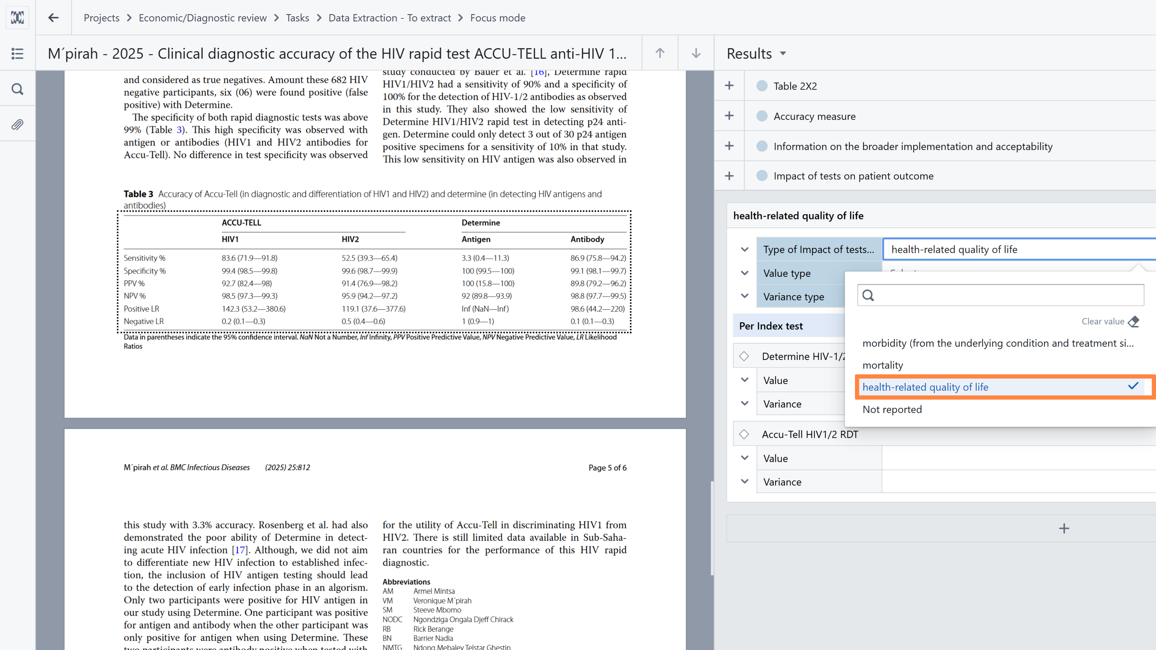Expand the chevron beside Type of Impact of tests
Screen dimensions: 1156x650
(x=744, y=249)
